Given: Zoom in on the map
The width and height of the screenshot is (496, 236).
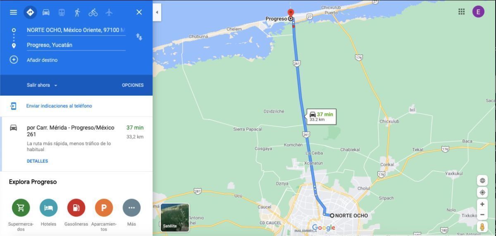Looking at the screenshot, I should click(482, 204).
